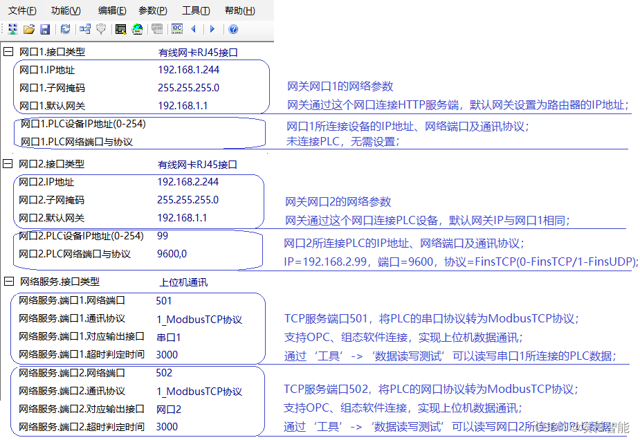Click the refresh icon on the toolbar
640x440 pixels.
[x=65, y=29]
